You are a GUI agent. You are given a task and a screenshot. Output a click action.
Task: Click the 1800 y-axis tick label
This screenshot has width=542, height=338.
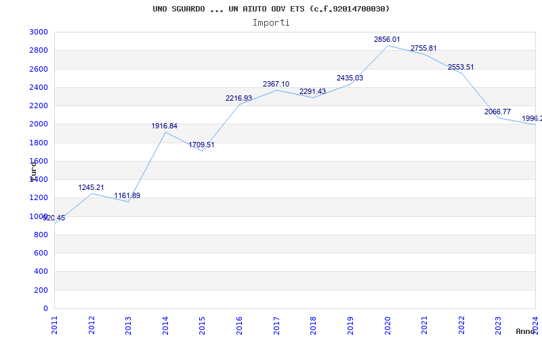coord(39,143)
